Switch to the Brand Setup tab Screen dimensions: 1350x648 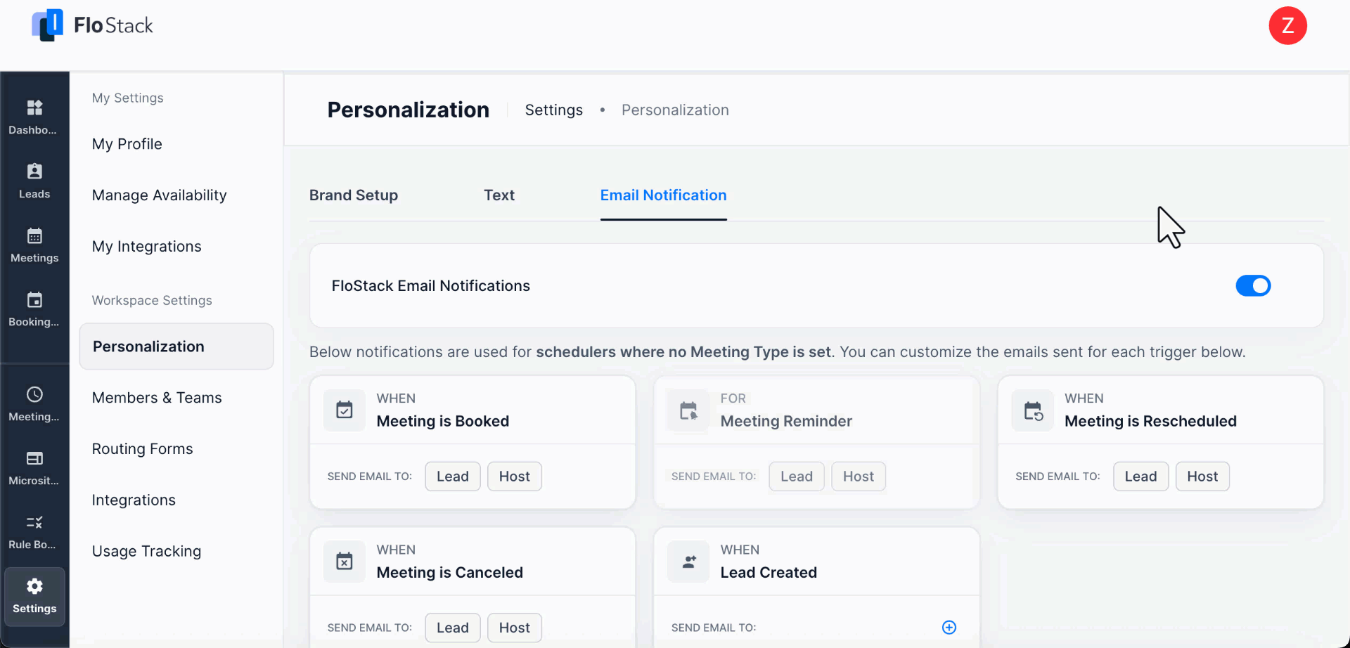(x=354, y=195)
